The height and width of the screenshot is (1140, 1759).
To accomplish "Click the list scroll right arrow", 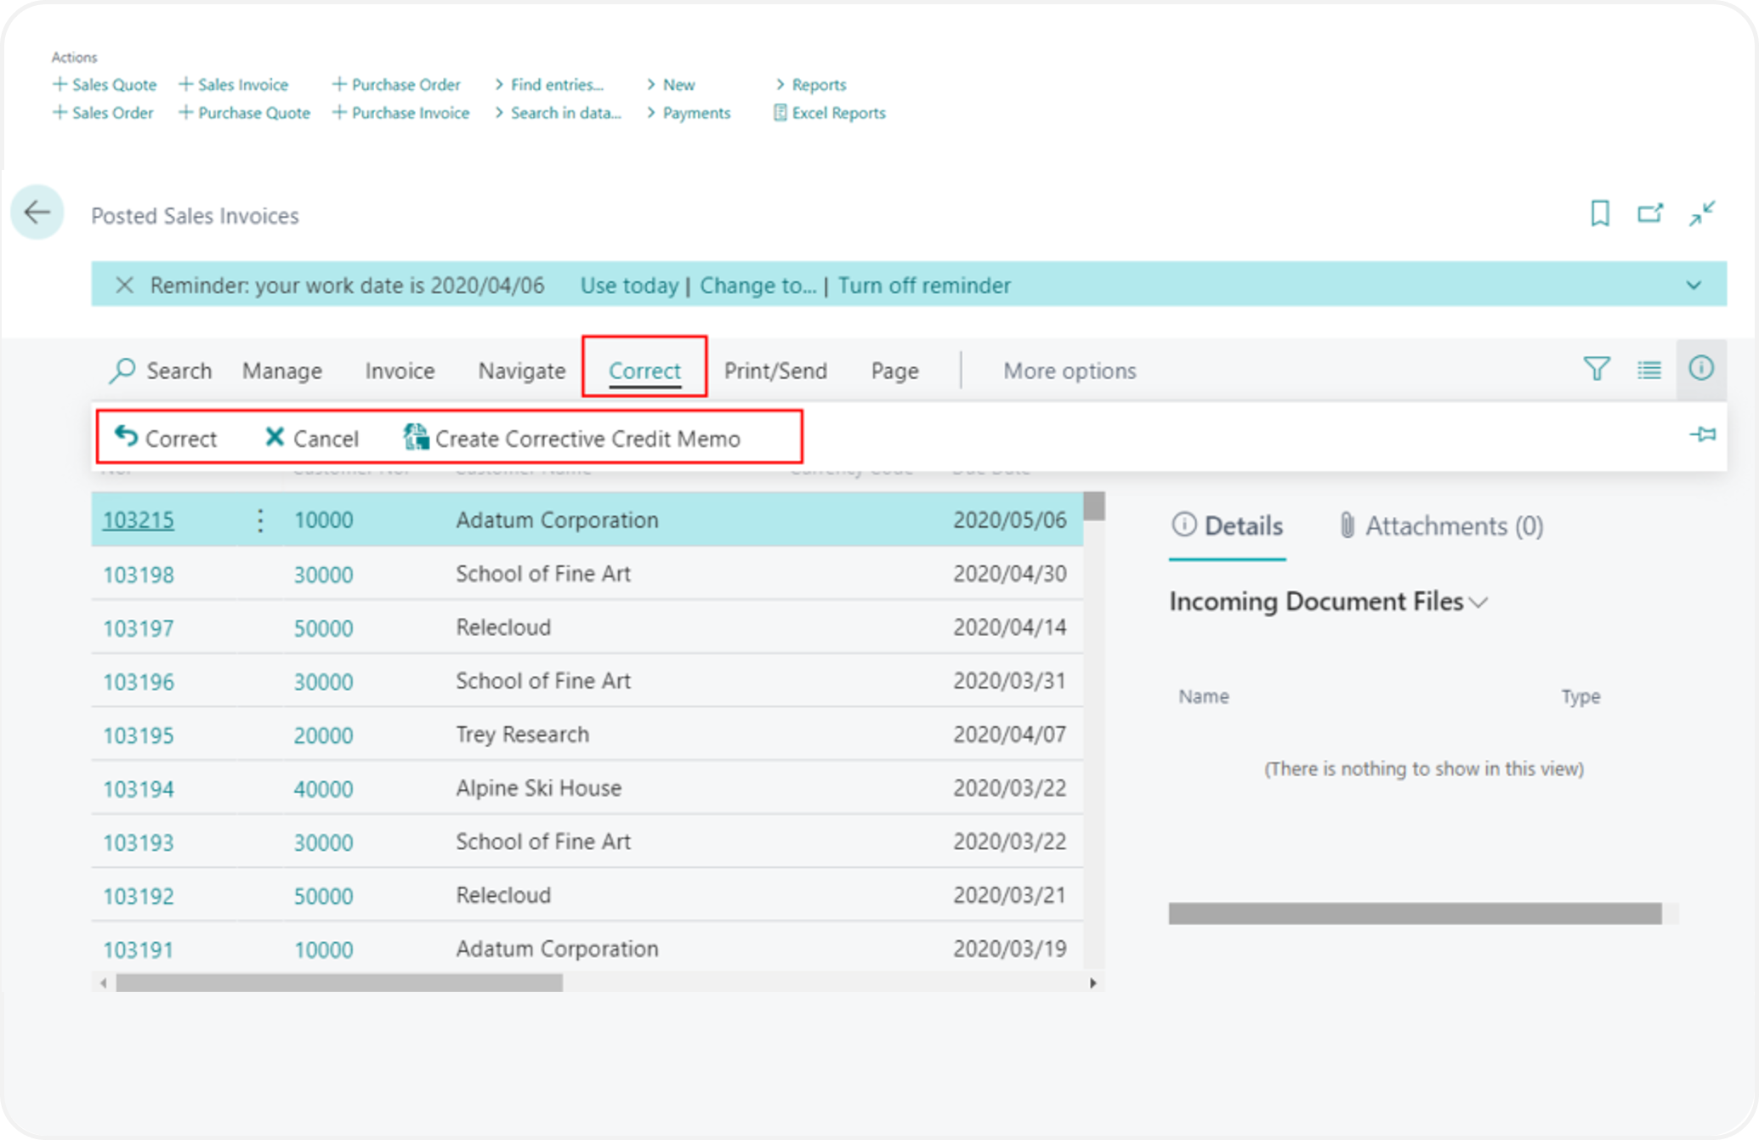I will click(x=1093, y=983).
